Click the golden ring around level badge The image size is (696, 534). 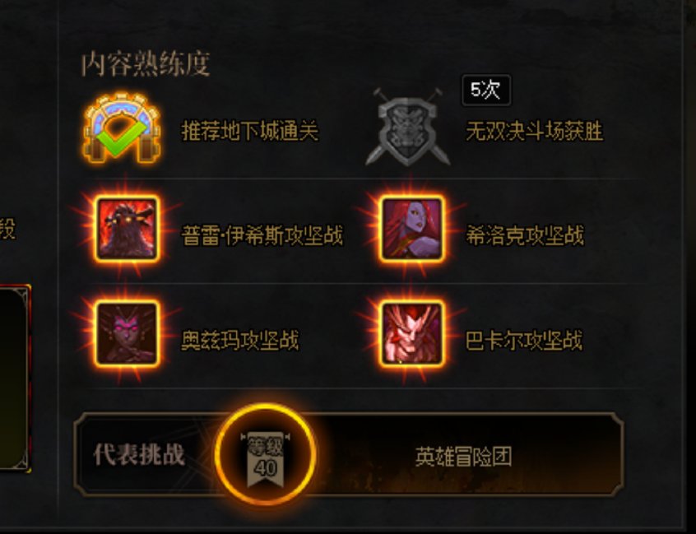coord(266,454)
